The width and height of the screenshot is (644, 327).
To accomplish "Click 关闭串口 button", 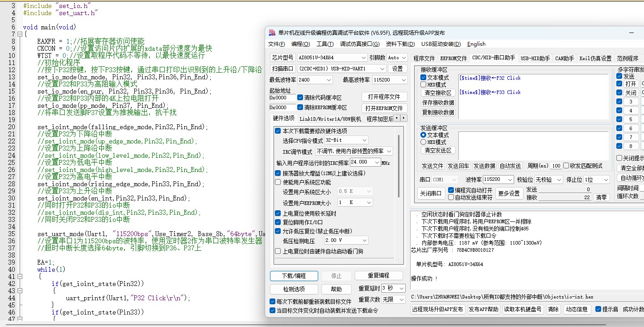I will 431,193.
